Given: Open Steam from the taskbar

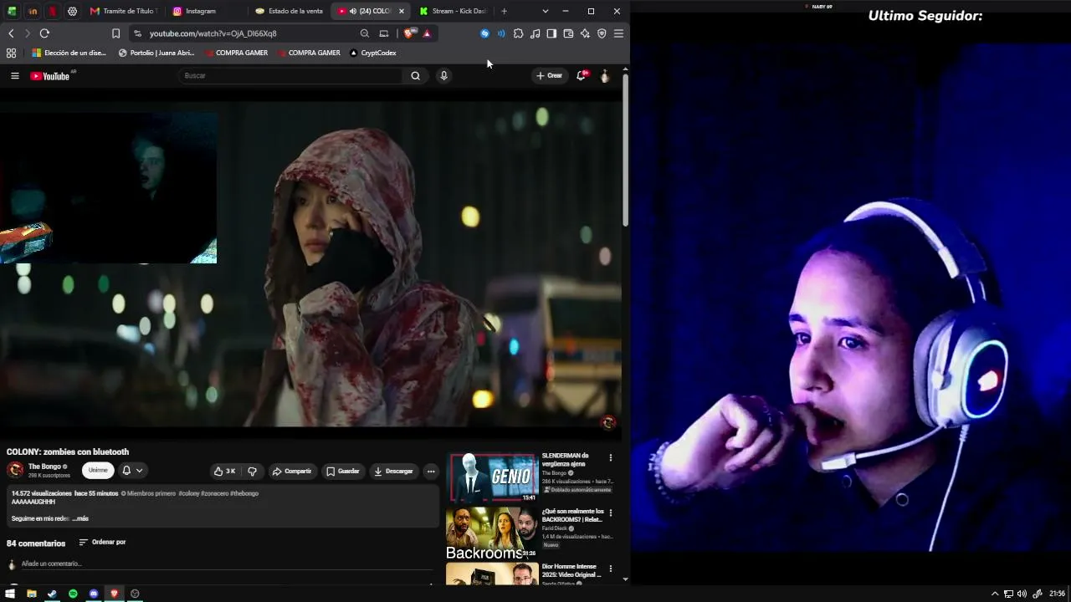Looking at the screenshot, I should click(52, 594).
